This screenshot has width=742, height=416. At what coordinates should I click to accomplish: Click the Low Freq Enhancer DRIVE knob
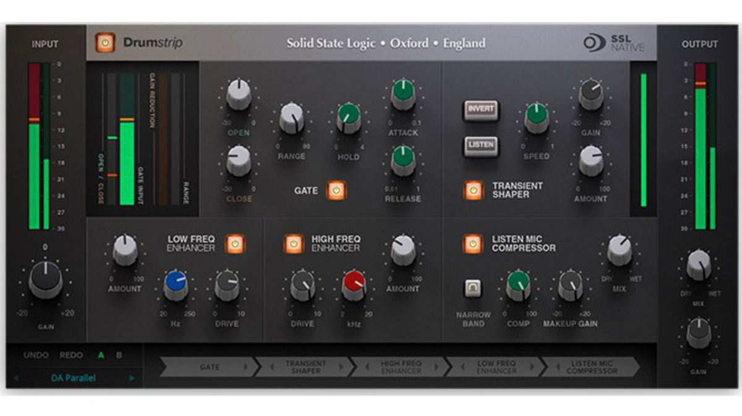[x=227, y=285]
